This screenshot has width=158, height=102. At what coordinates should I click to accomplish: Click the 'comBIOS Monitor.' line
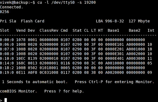pos(18,91)
